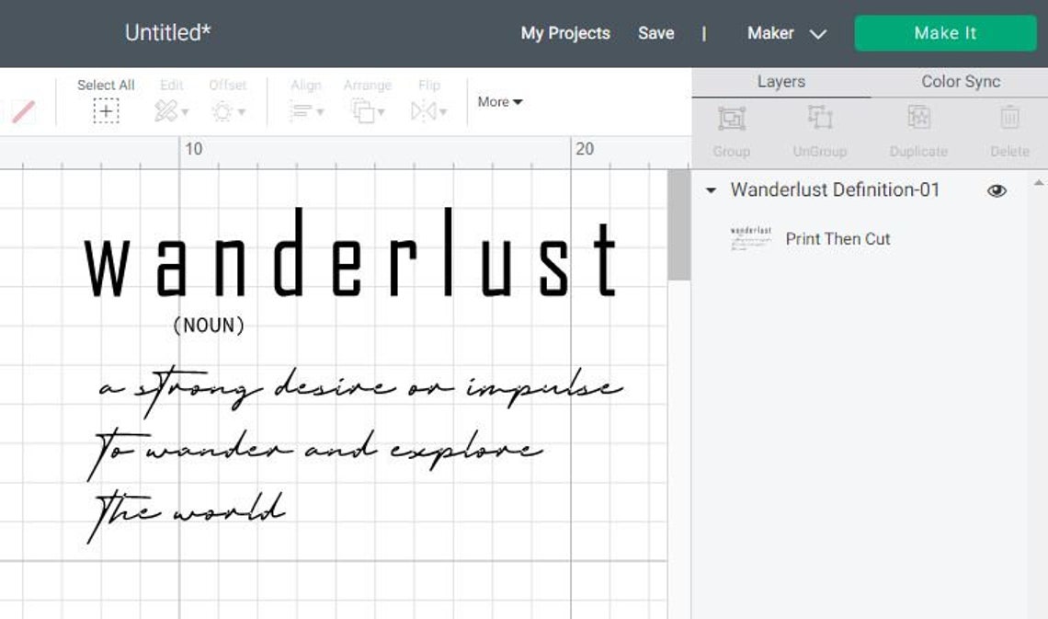Open the Maker machine selection dropdown

(786, 33)
